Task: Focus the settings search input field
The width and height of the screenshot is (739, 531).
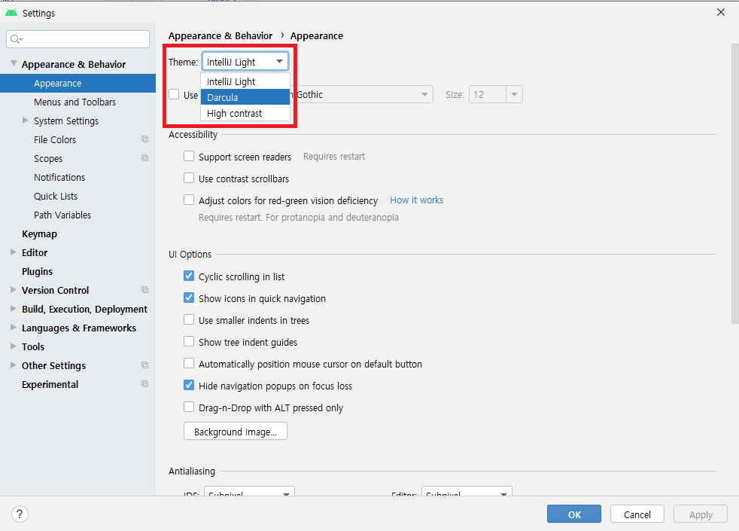Action: coord(78,39)
